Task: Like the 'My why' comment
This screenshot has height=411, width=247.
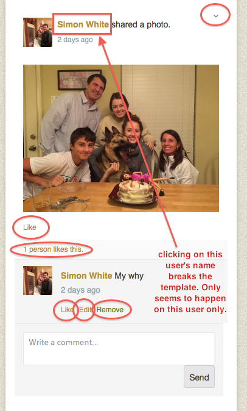Action: [67, 310]
